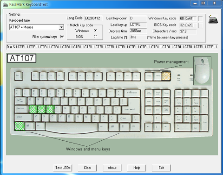
Task: Toggle the Filter system keys checkbox
Action: click(62, 37)
